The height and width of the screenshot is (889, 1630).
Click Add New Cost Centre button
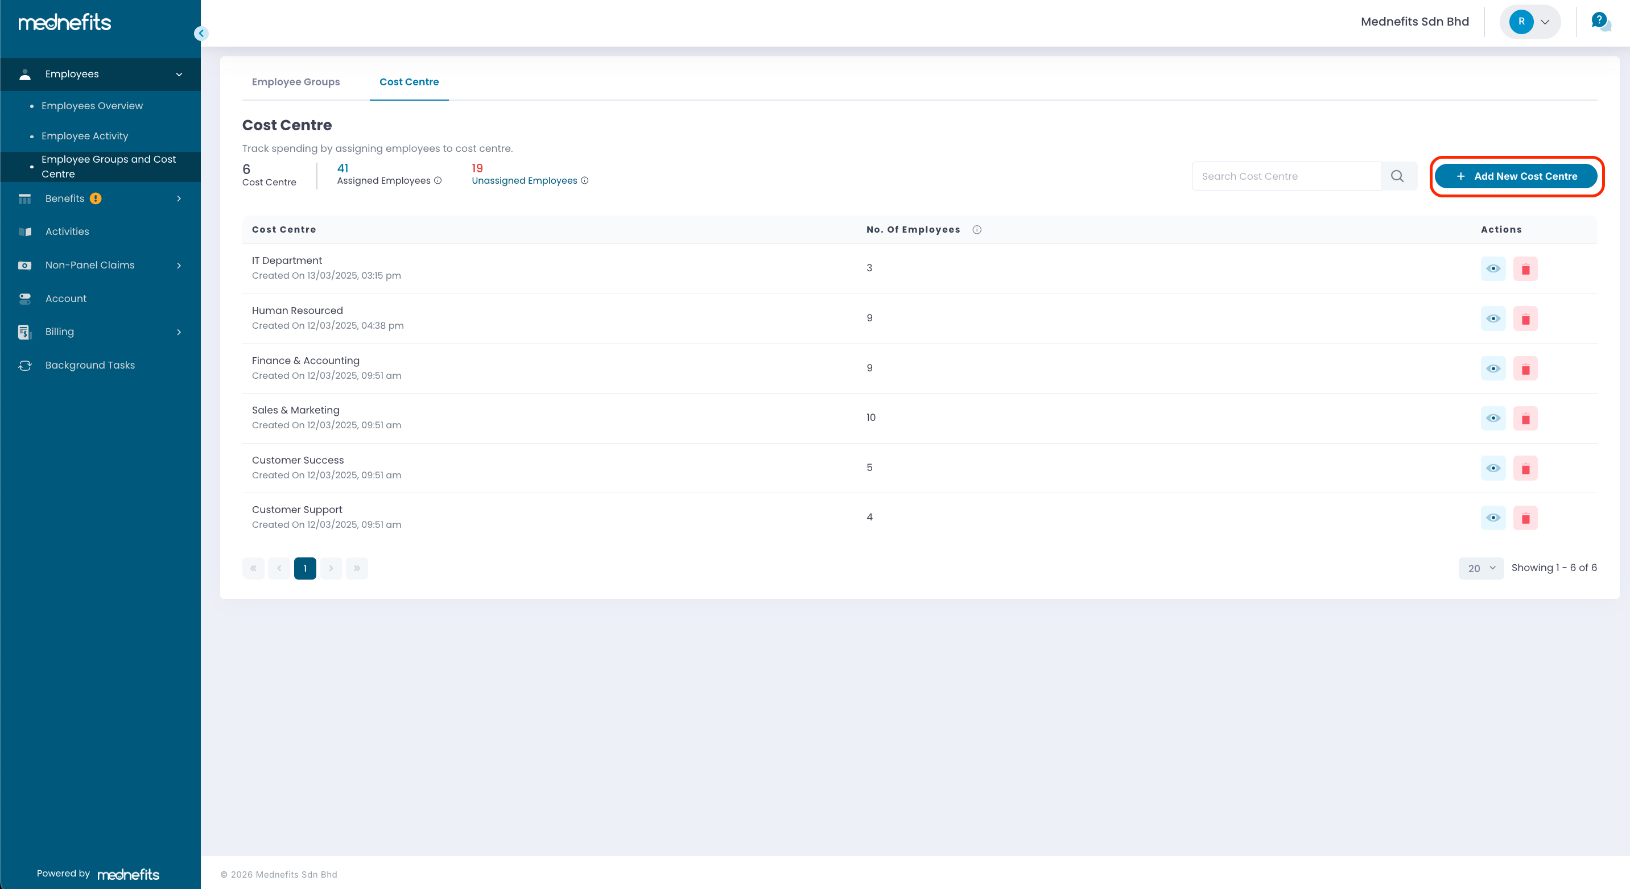pyautogui.click(x=1516, y=176)
